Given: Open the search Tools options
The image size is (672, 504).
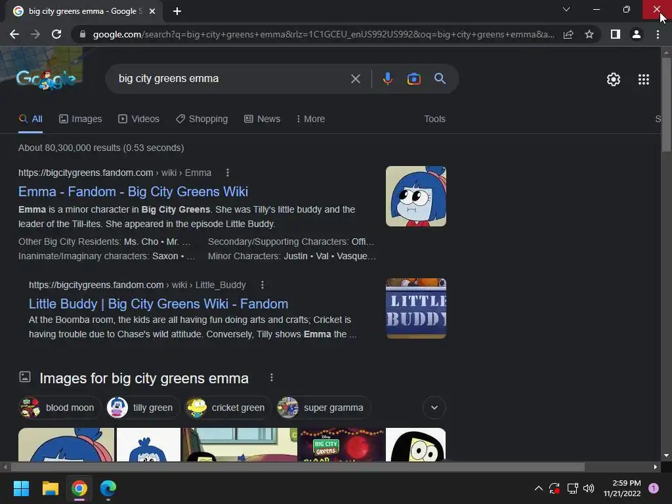Looking at the screenshot, I should 434,119.
